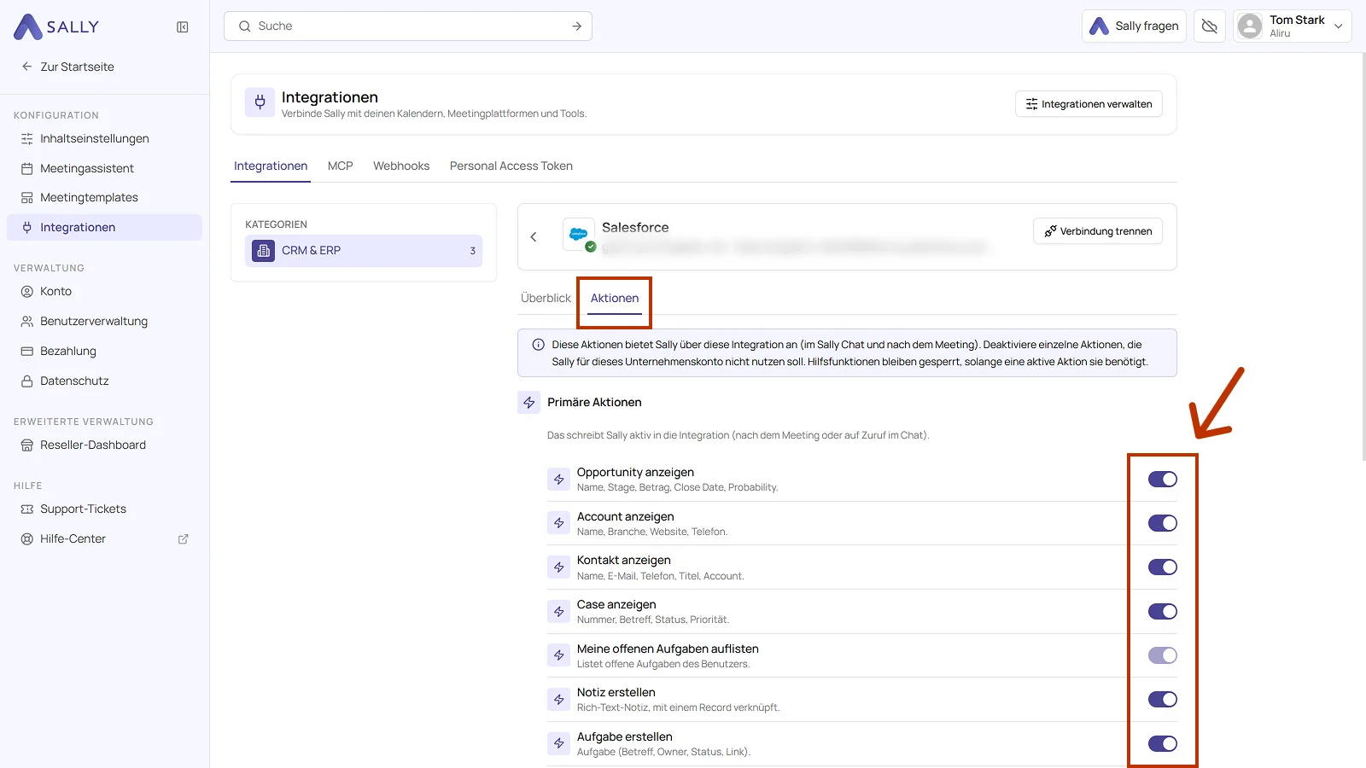This screenshot has width=1366, height=768.
Task: Click Zur Startseite back link
Action: point(68,67)
